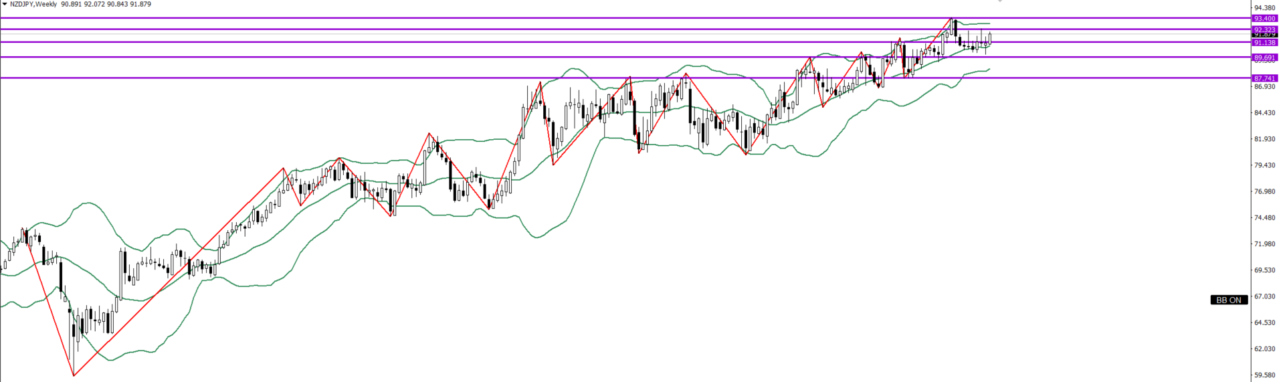Click the 94.380 tick on price axis
This screenshot has width=1281, height=382.
coord(1264,8)
